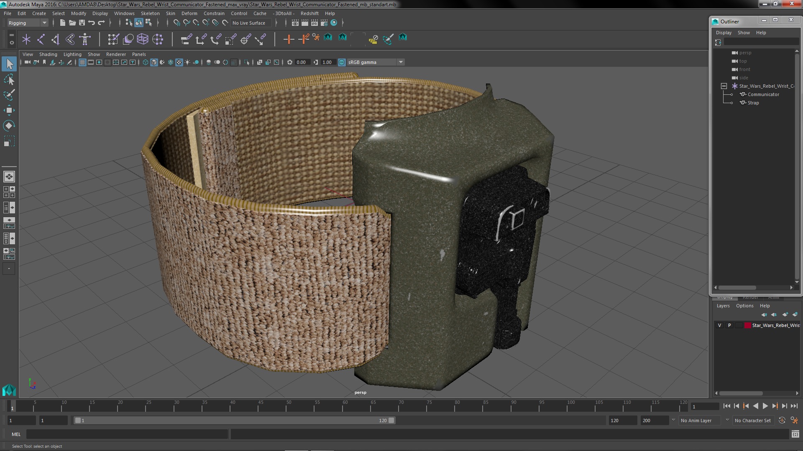Toggle snap to points icon
Screen dimensions: 803x451
coord(196,23)
